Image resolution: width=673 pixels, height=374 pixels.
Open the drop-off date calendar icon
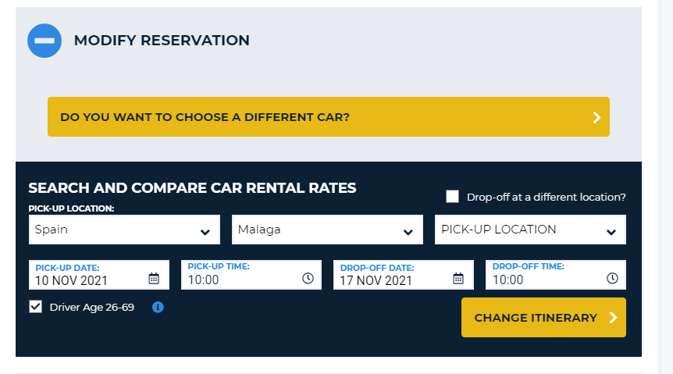[x=458, y=279]
